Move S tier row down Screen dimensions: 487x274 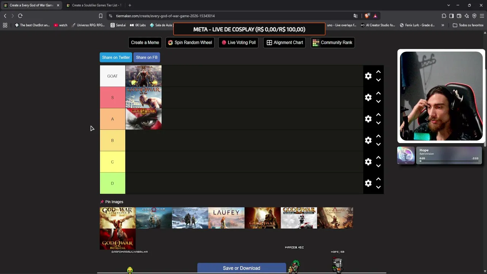(378, 101)
